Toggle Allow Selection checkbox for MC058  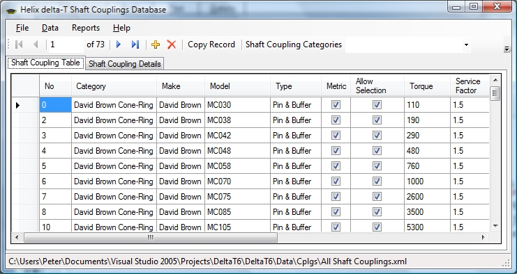click(377, 166)
